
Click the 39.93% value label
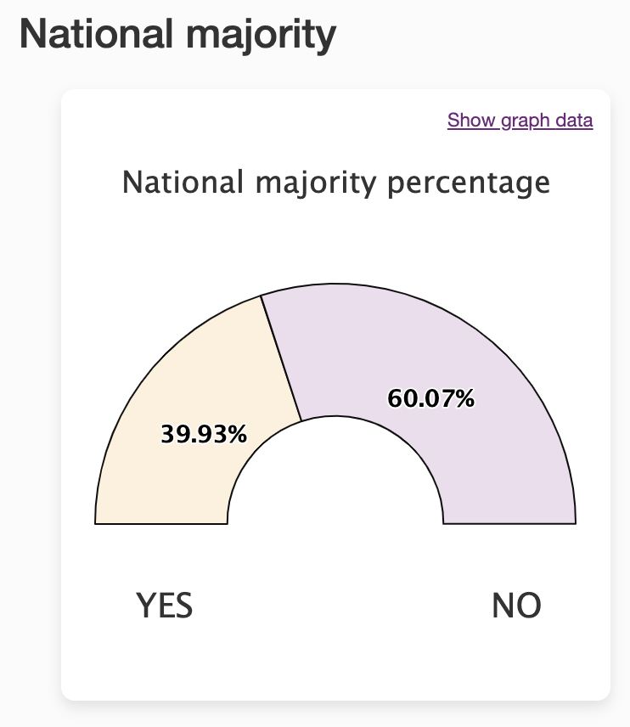point(204,435)
